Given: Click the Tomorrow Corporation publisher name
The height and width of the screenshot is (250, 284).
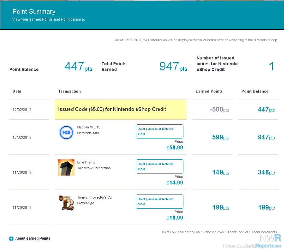Looking at the screenshot, I should click(x=94, y=168).
